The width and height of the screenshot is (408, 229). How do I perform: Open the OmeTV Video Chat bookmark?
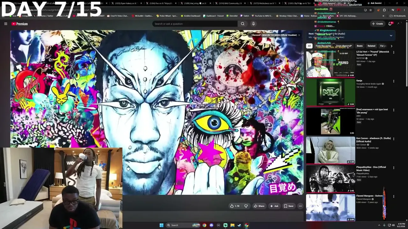[117, 16]
